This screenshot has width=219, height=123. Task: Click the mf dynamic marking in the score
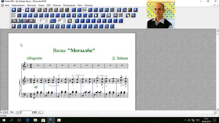click(x=36, y=87)
